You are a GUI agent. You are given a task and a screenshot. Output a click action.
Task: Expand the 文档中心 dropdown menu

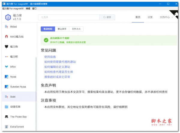[x=166, y=17]
